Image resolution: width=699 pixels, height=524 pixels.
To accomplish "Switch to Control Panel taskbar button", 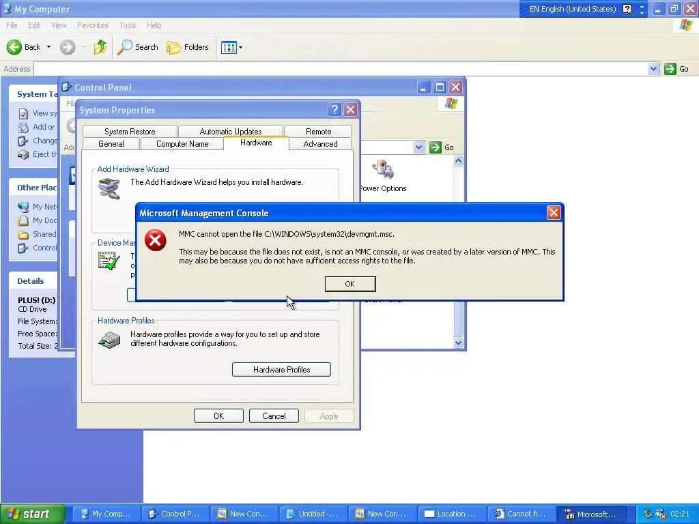I will point(175,514).
